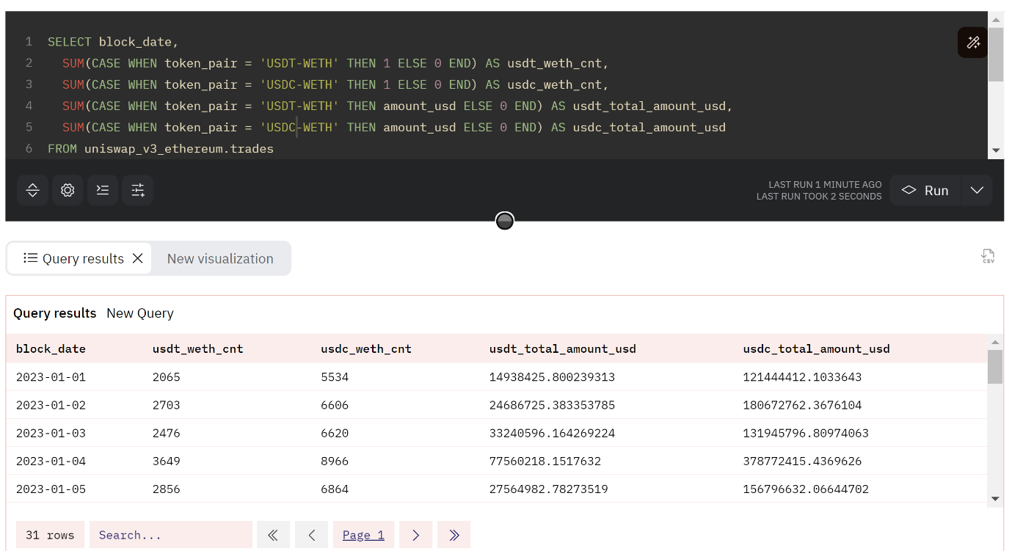Sort by the usdt_weth_cnt column header

(197, 349)
